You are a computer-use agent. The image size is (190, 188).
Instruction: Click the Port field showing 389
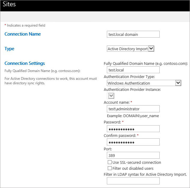tap(133, 155)
